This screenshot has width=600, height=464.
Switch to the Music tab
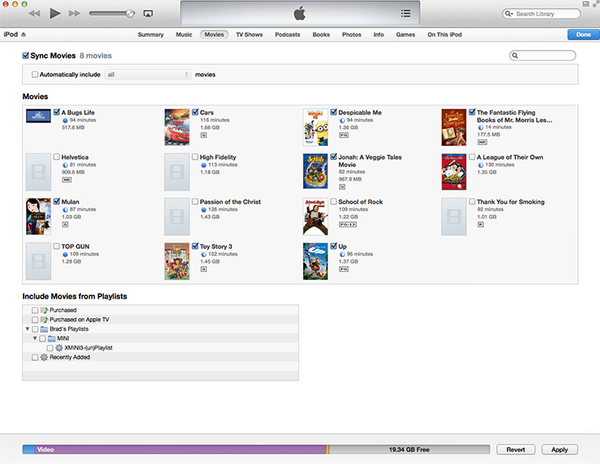point(184,34)
